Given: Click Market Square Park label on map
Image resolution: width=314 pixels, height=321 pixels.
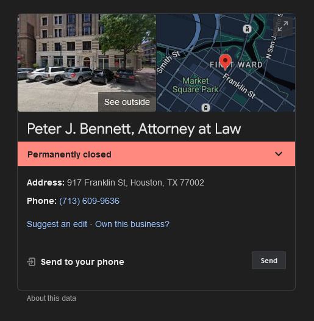Looking at the screenshot, I should pos(195,85).
